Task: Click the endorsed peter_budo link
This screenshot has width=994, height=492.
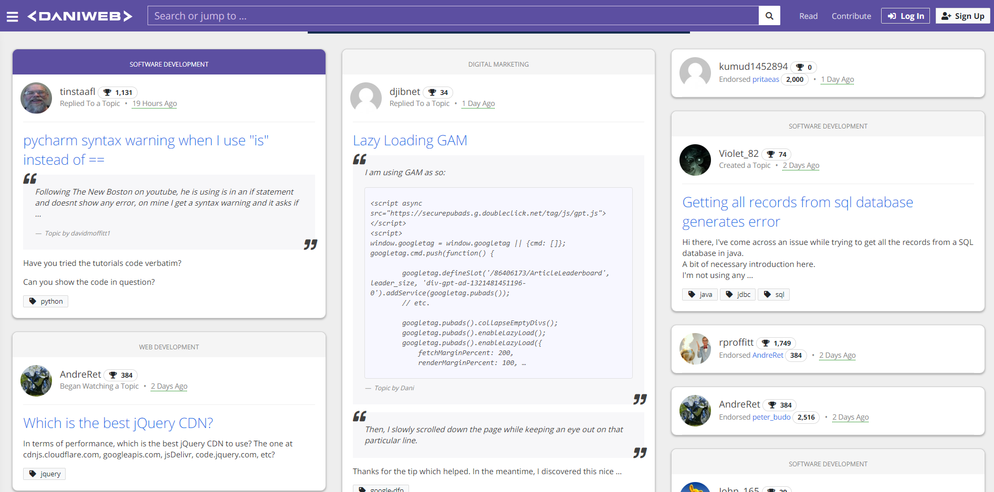Action: 771,418
